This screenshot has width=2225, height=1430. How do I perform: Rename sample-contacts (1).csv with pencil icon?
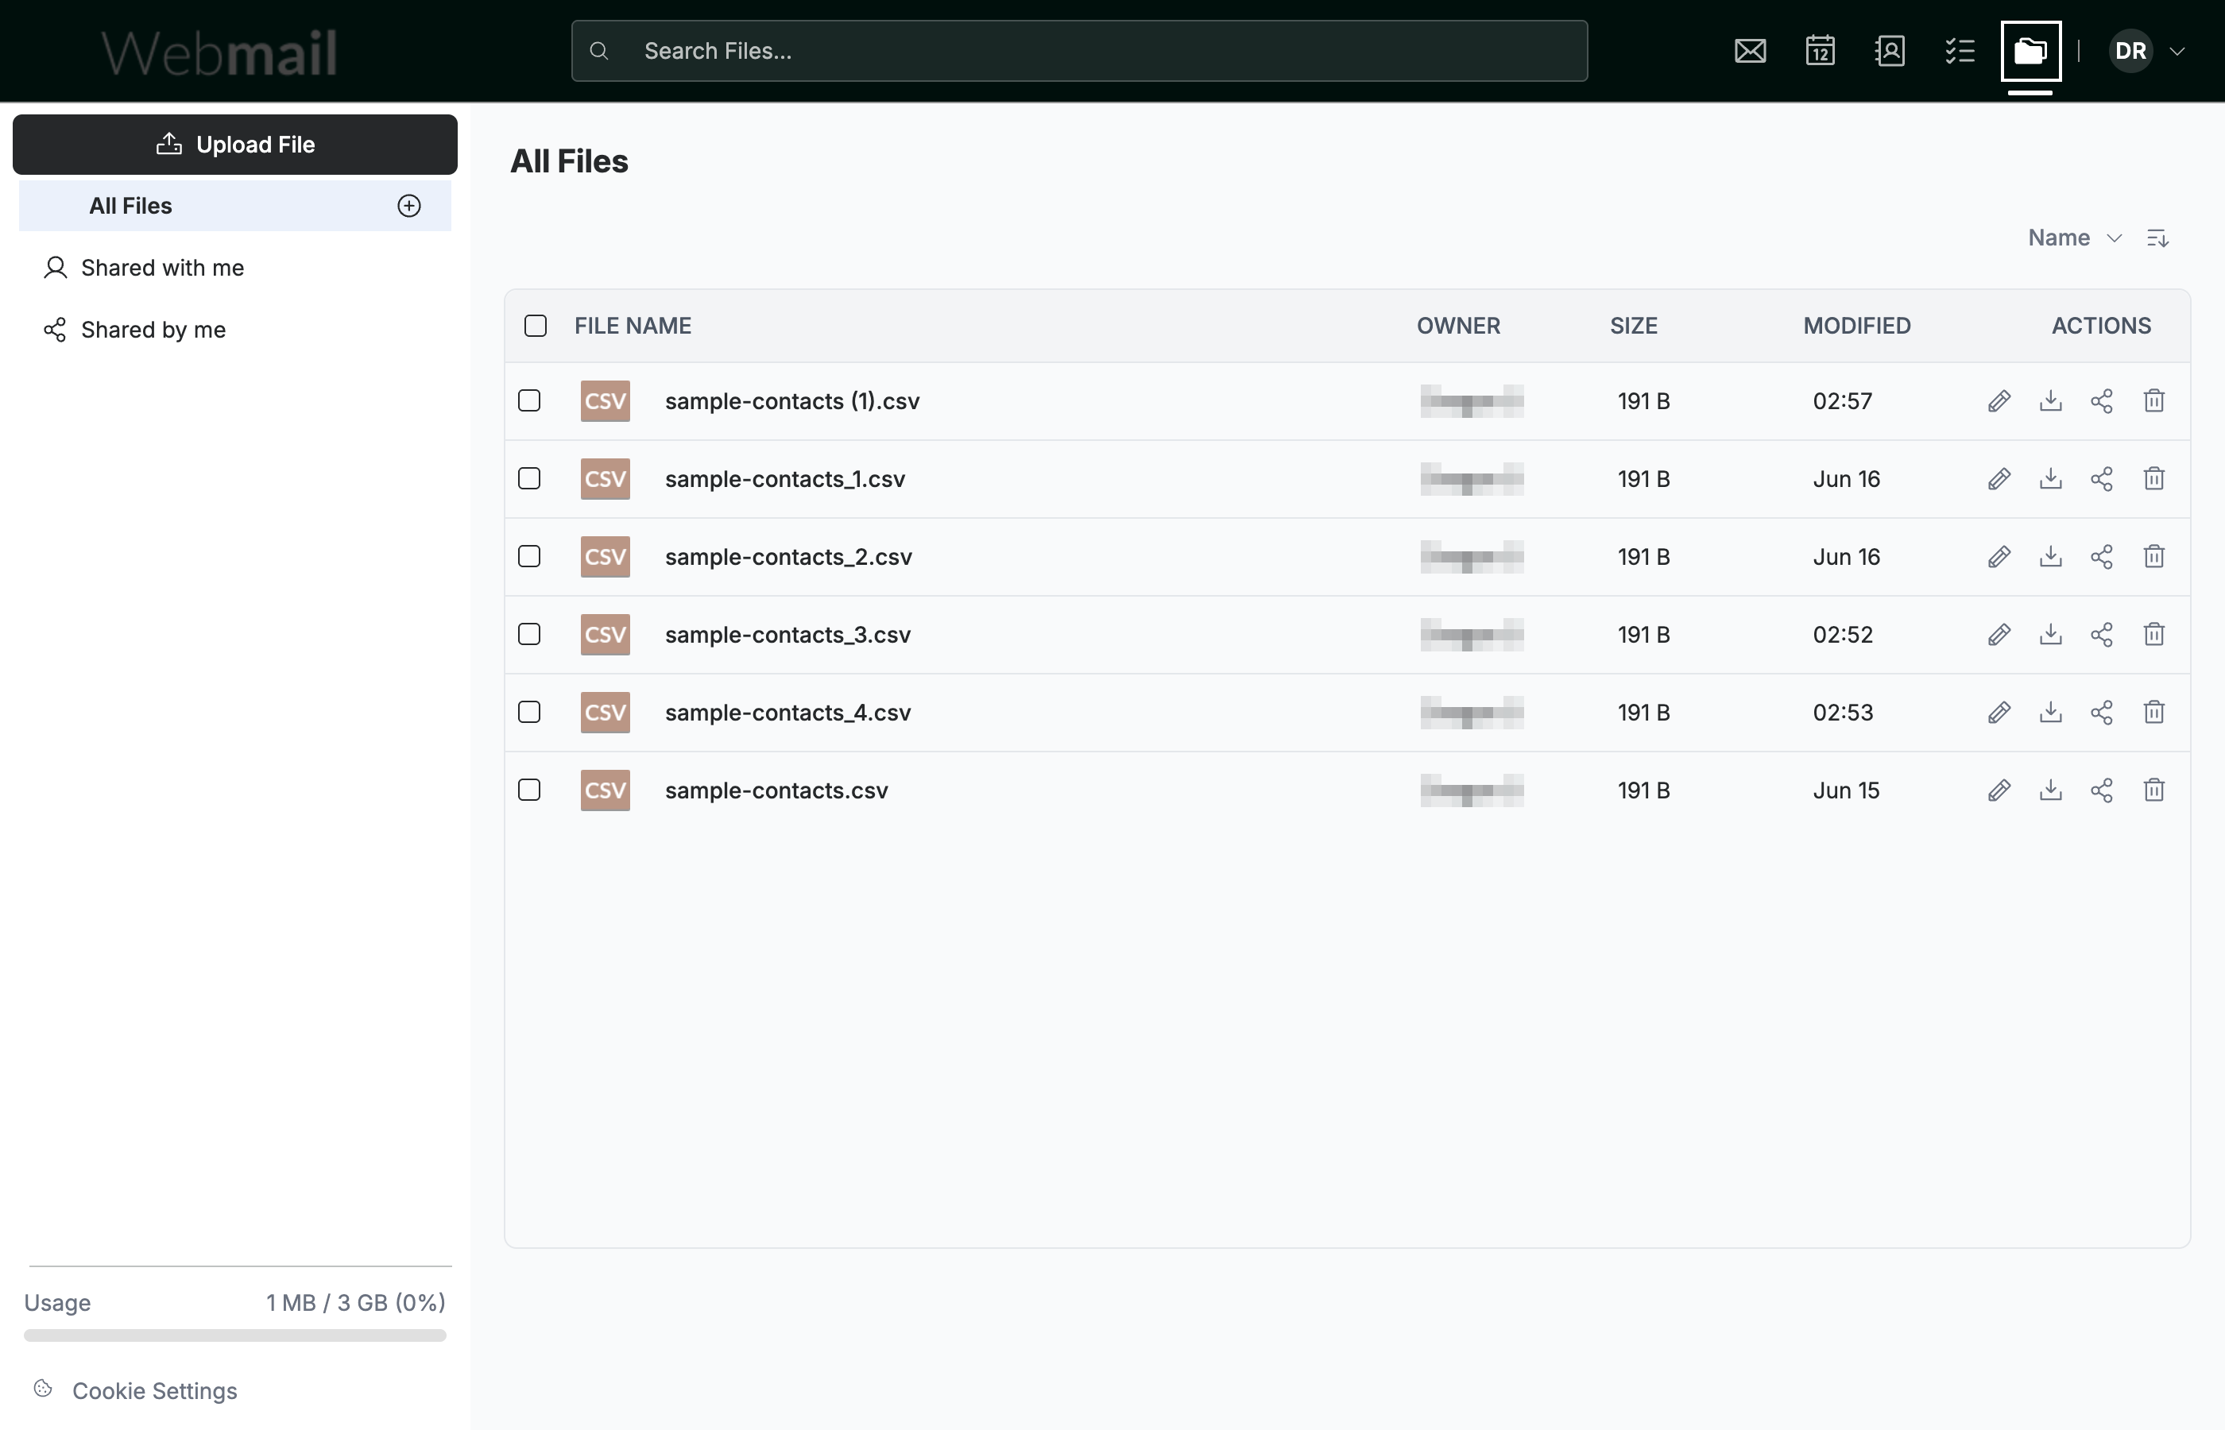pyautogui.click(x=1999, y=401)
